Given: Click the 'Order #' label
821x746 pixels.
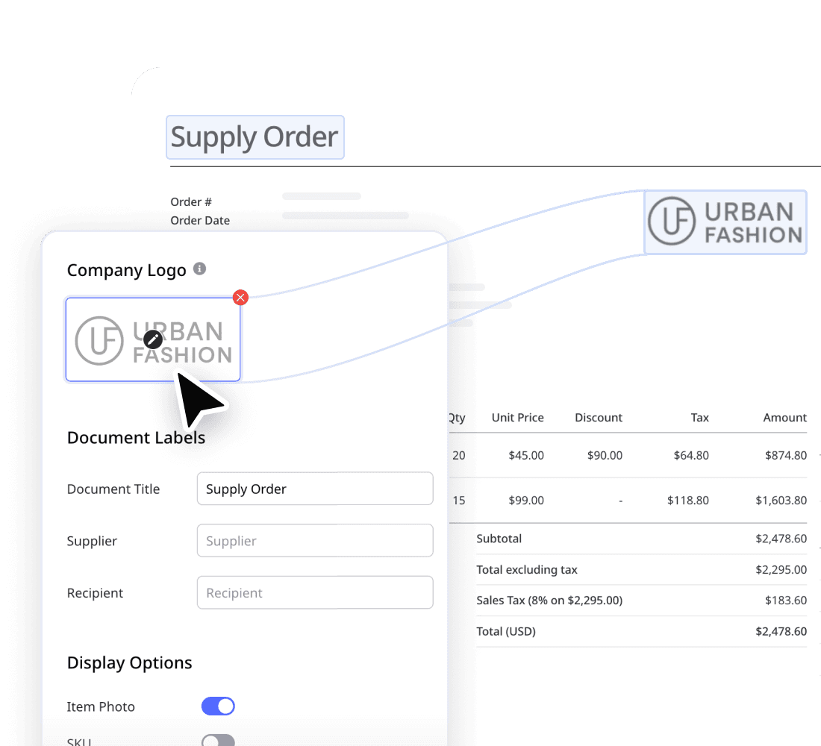Looking at the screenshot, I should pos(191,201).
